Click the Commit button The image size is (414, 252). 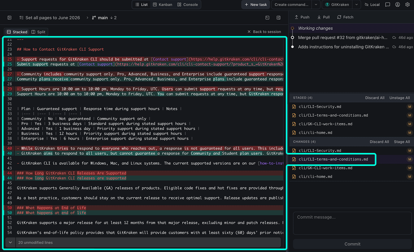pyautogui.click(x=352, y=244)
